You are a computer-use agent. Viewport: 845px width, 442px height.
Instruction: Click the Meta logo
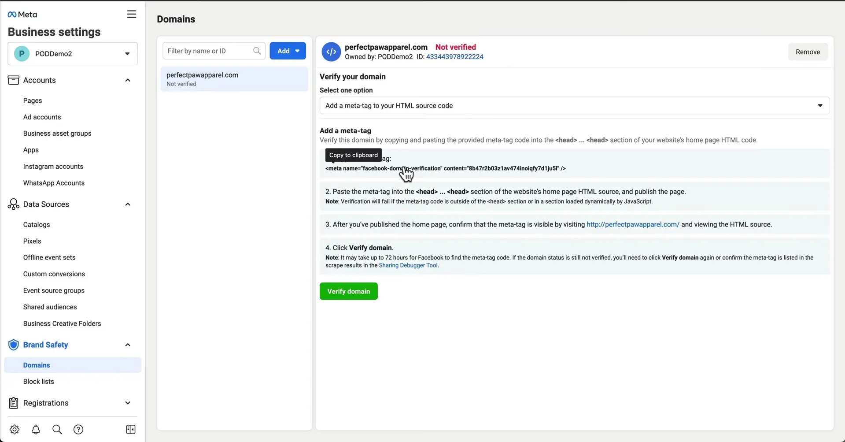[22, 15]
